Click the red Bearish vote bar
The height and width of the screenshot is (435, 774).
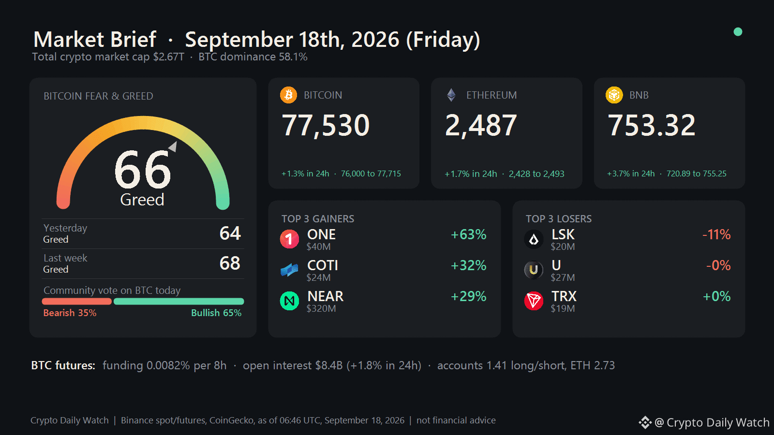point(77,301)
